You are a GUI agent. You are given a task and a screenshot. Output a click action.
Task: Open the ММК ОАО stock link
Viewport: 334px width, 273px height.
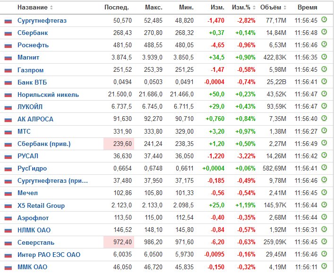click(33, 267)
